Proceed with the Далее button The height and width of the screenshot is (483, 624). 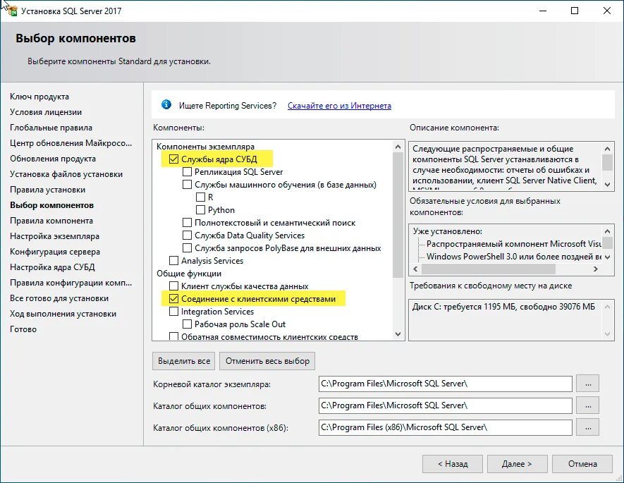tap(517, 464)
